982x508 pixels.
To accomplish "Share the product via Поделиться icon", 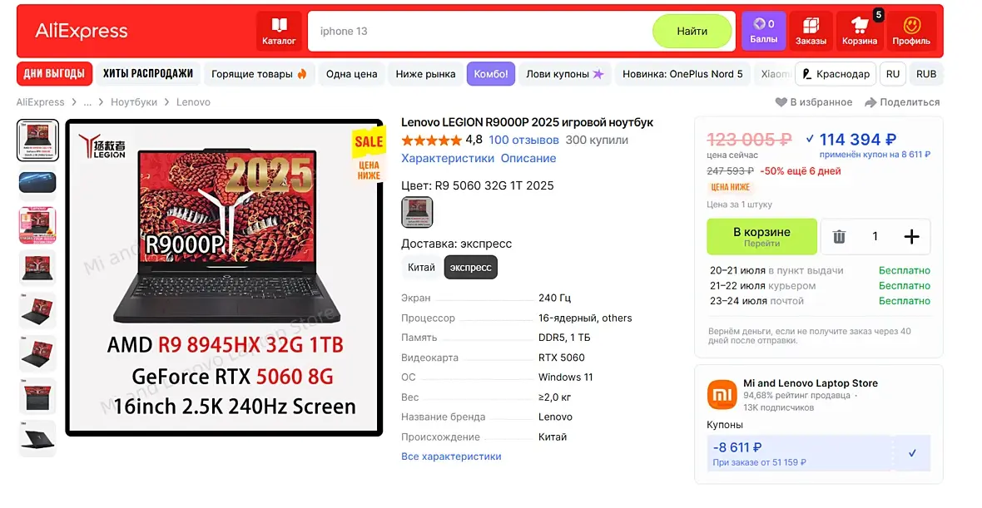I will (870, 102).
